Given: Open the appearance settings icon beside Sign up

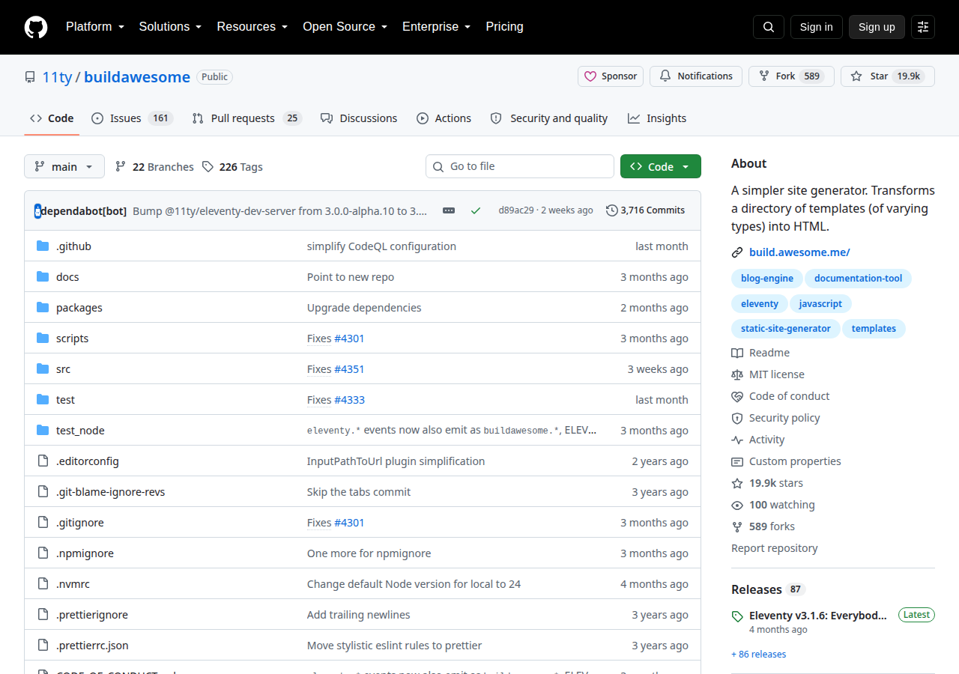Looking at the screenshot, I should (923, 27).
